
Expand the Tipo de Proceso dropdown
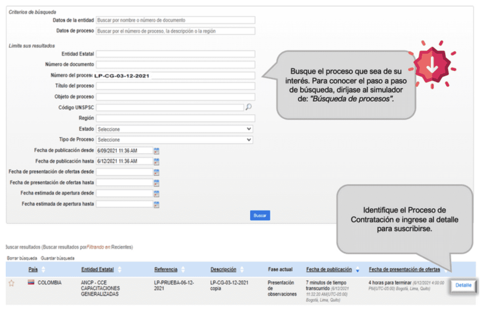pos(174,140)
